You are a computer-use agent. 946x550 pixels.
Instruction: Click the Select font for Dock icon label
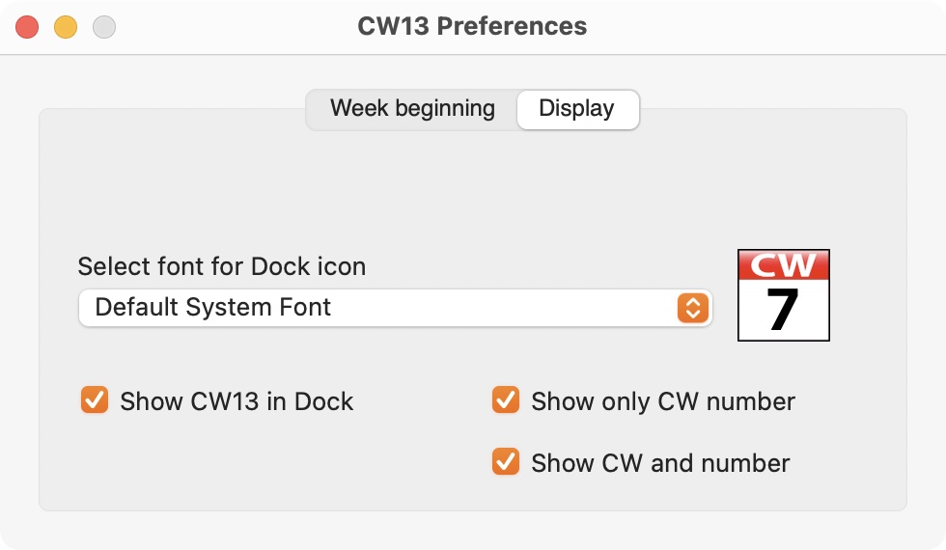(221, 266)
